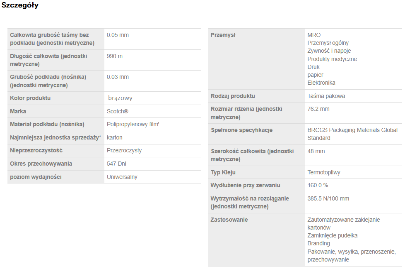Click BRCGS Packaging Materials Global Standard text

click(x=352, y=134)
